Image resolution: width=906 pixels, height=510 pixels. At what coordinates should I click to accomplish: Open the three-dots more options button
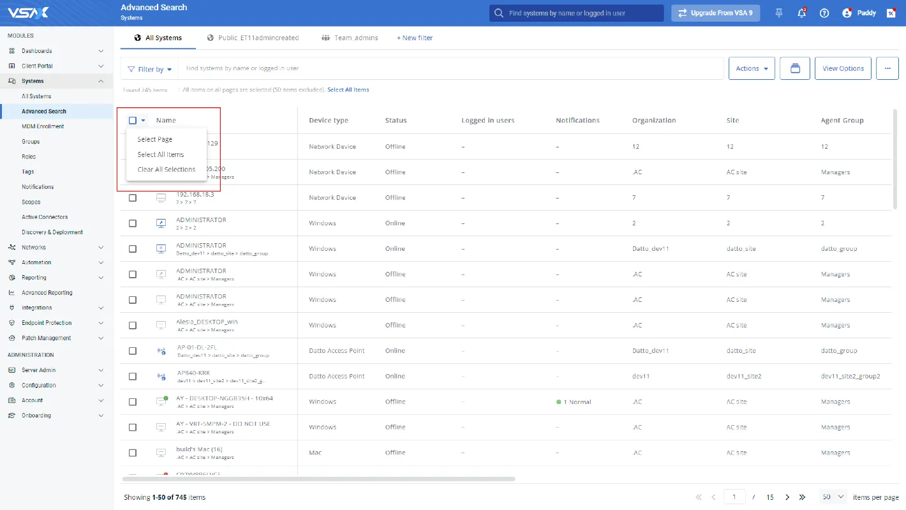(887, 68)
